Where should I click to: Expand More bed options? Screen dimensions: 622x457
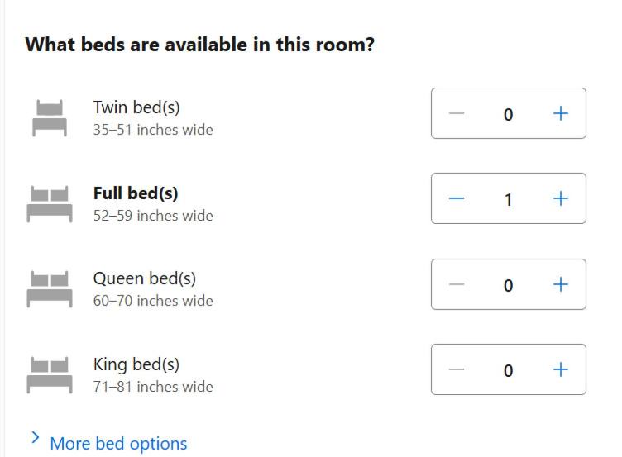[118, 444]
